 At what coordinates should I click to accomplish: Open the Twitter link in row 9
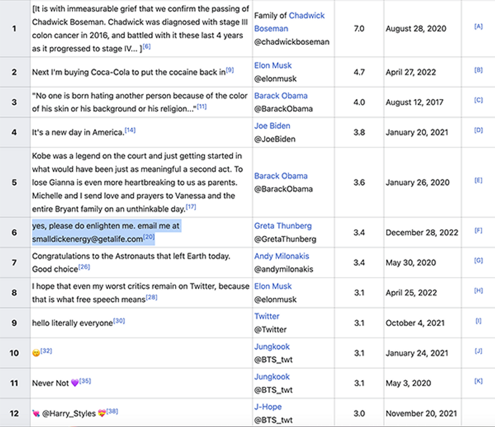[267, 316]
